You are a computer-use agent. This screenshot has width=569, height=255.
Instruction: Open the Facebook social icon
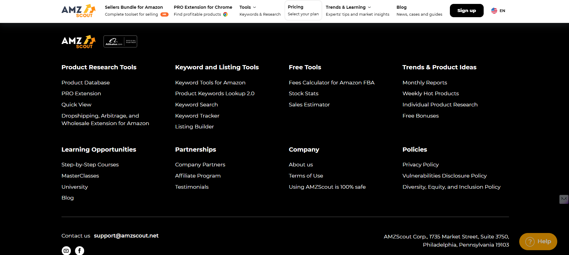tap(80, 250)
